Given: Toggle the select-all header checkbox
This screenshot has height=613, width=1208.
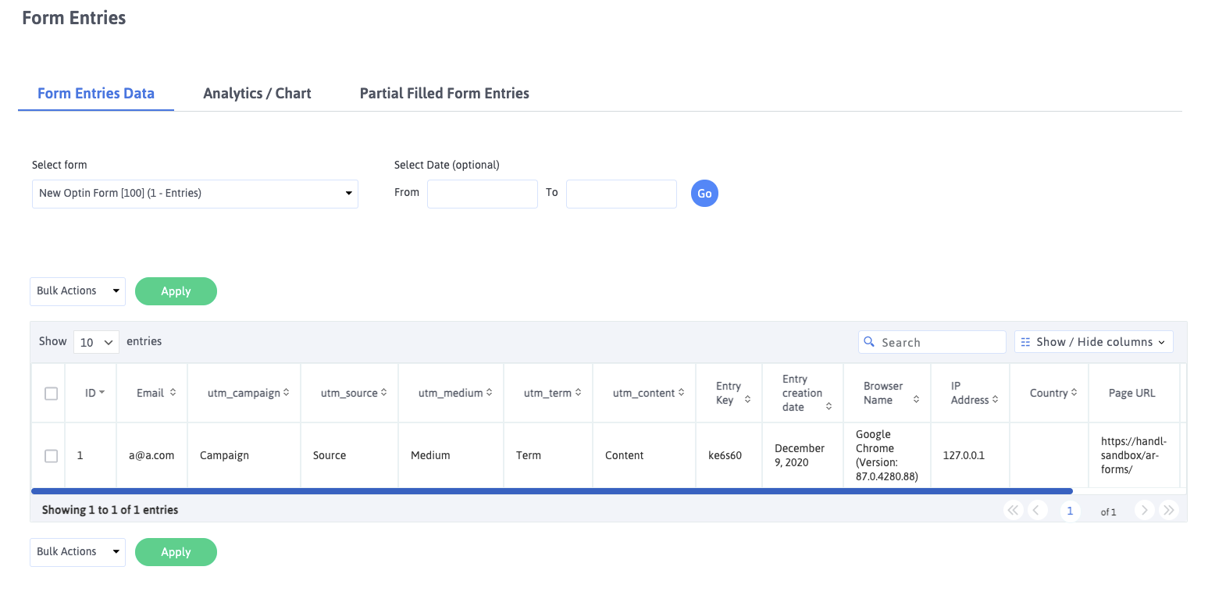Looking at the screenshot, I should pyautogui.click(x=52, y=394).
